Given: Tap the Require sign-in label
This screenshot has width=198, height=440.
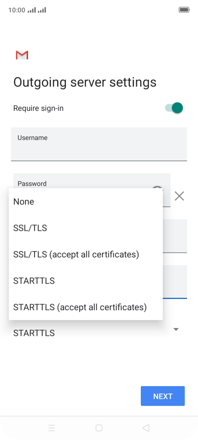Looking at the screenshot, I should (38, 108).
